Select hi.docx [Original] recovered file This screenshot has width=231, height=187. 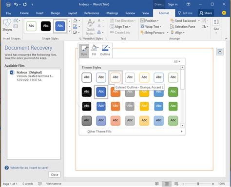click(x=34, y=76)
